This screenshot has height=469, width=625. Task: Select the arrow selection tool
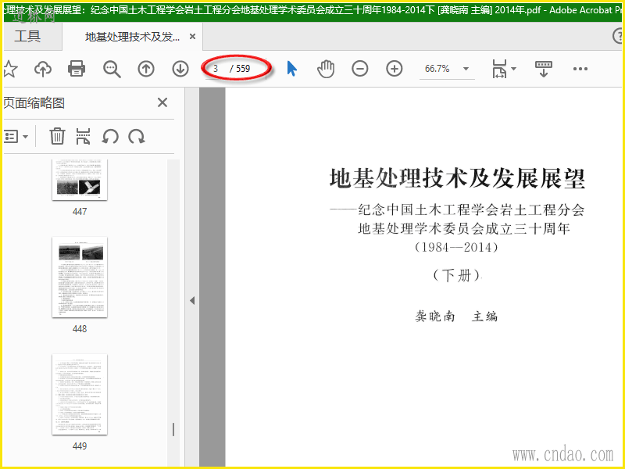click(x=291, y=69)
